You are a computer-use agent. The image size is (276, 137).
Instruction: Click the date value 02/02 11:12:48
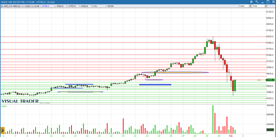pyautogui.click(x=33, y=6)
